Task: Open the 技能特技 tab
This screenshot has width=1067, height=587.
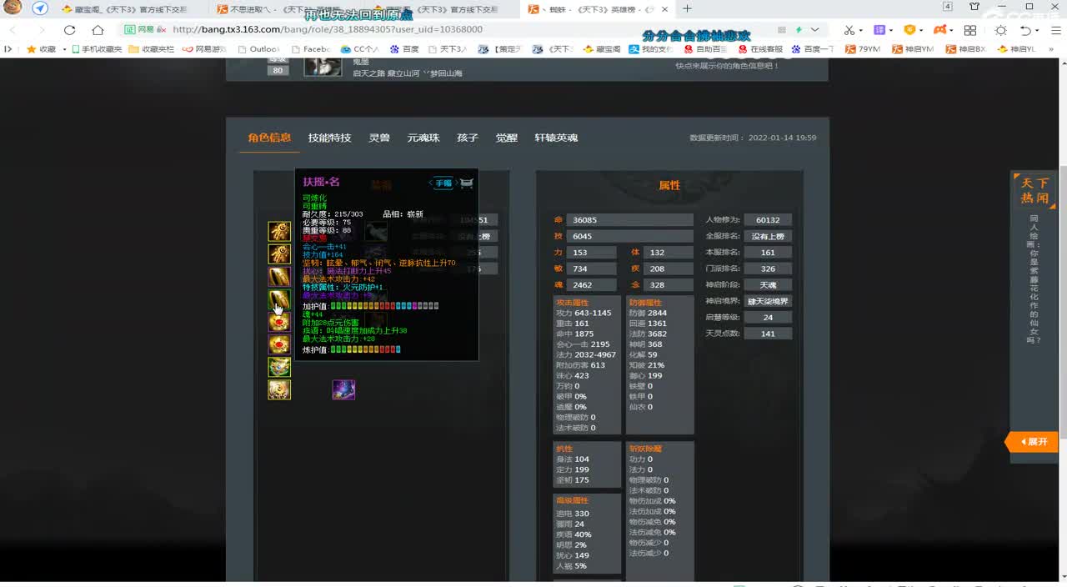Action: click(328, 138)
